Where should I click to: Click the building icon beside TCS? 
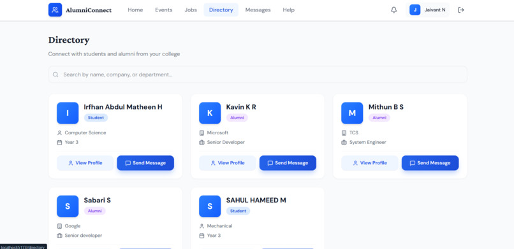click(344, 133)
